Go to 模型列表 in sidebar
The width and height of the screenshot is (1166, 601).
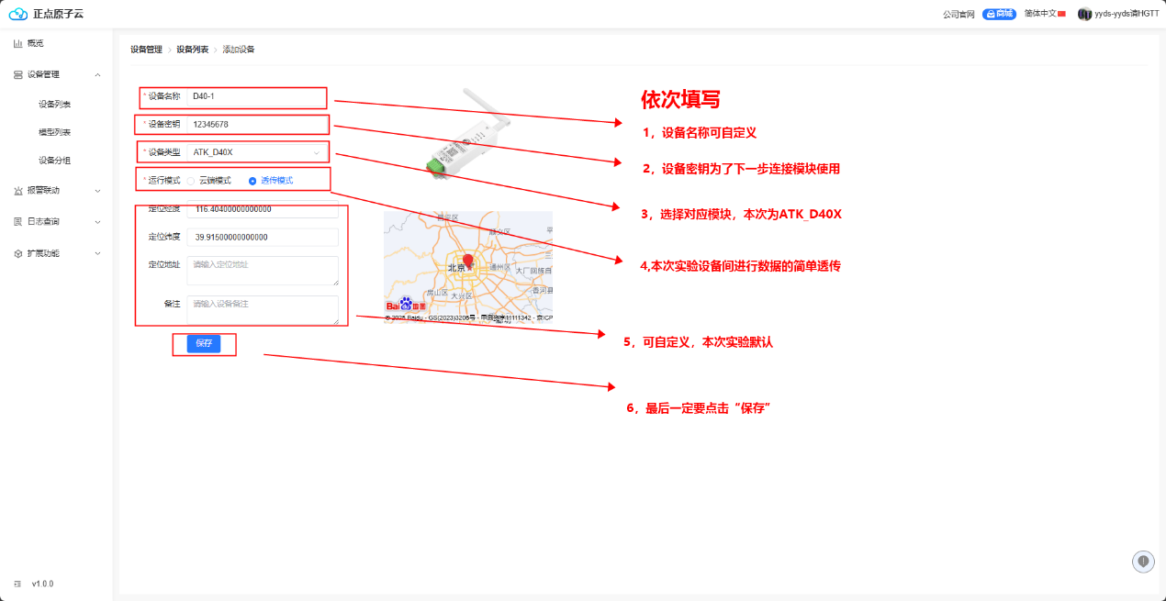click(55, 132)
